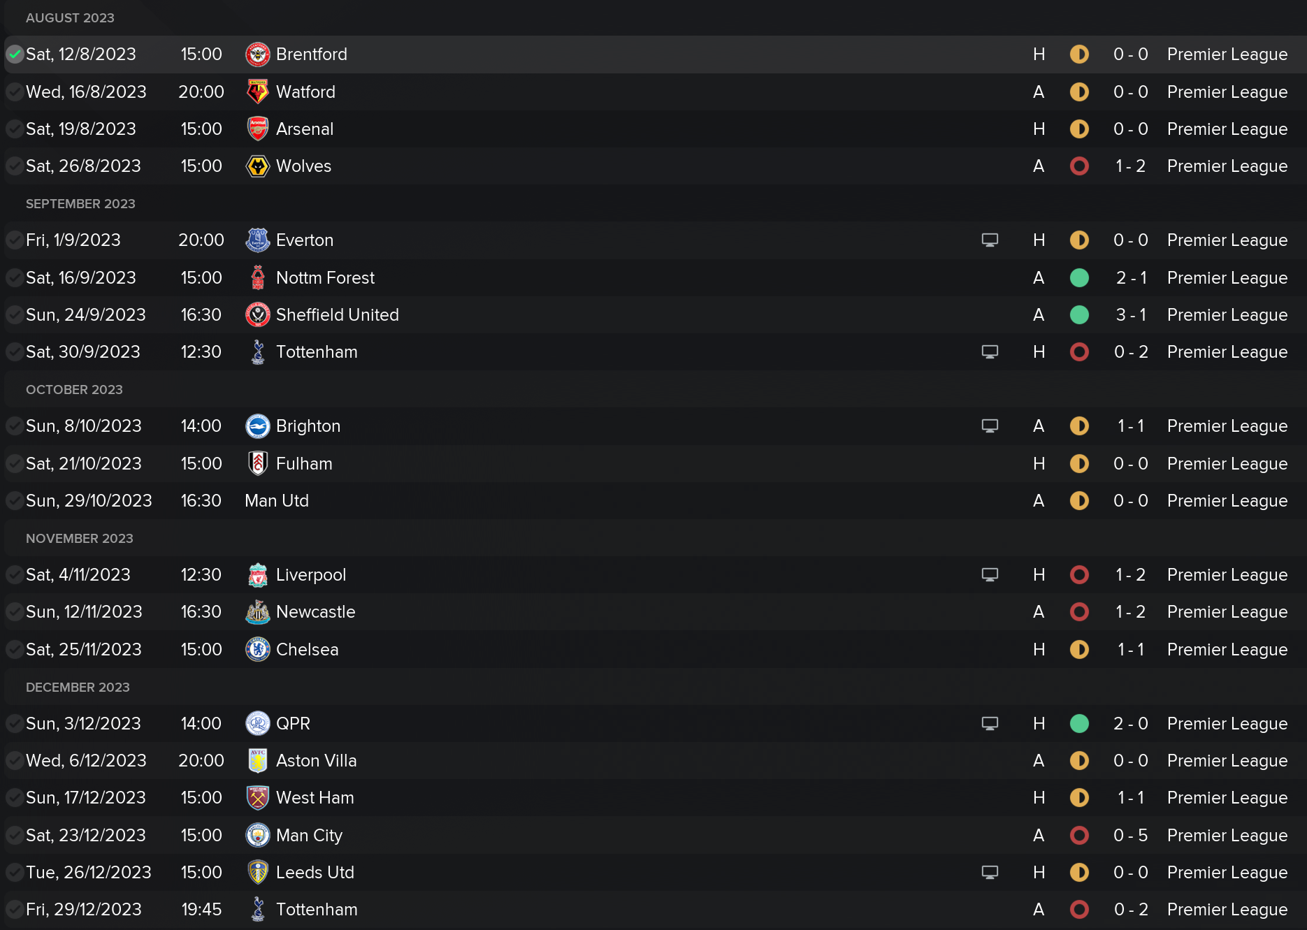Image resolution: width=1307 pixels, height=930 pixels.
Task: Toggle the row checkmark for Fulham fixture
Action: coord(15,464)
